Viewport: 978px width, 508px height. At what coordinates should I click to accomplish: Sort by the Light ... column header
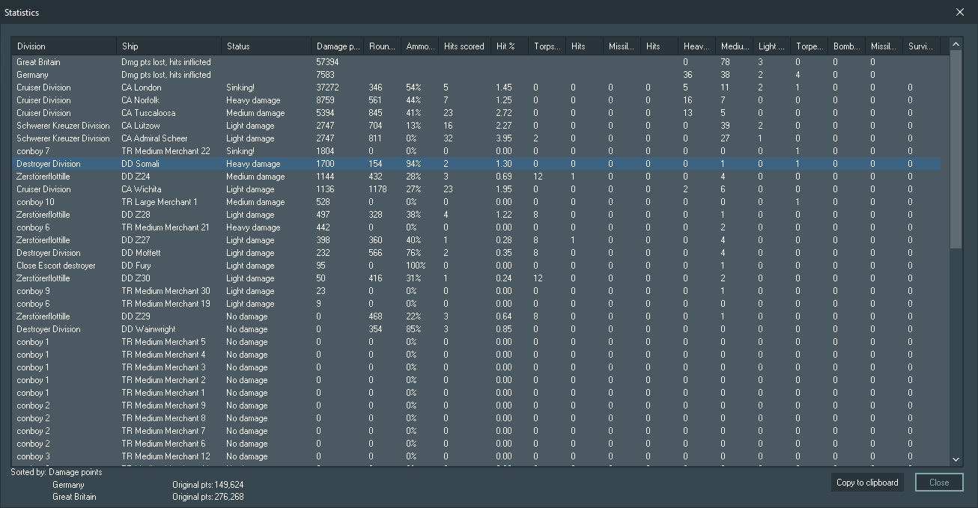tap(772, 46)
